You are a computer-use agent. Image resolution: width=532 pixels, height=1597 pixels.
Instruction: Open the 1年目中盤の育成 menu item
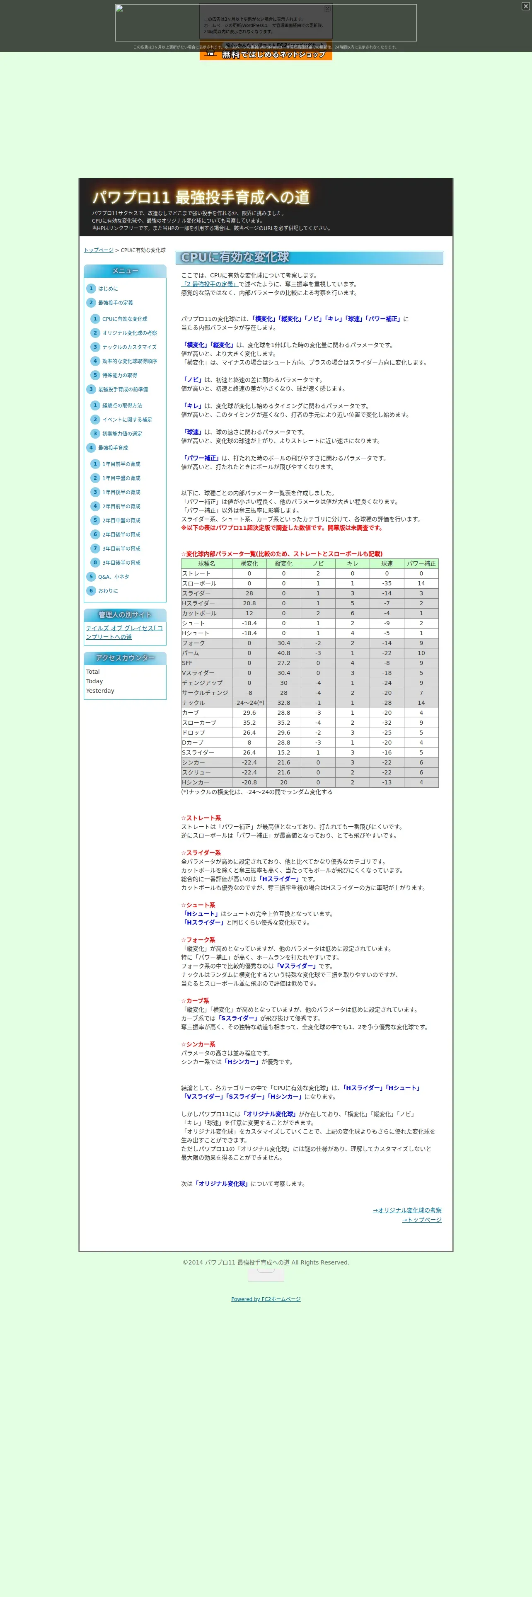point(121,478)
